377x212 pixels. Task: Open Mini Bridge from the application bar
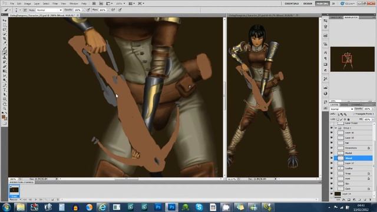[101, 4]
